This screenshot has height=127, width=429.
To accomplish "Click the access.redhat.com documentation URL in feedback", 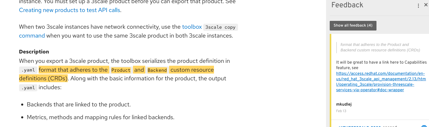I will coord(380,82).
